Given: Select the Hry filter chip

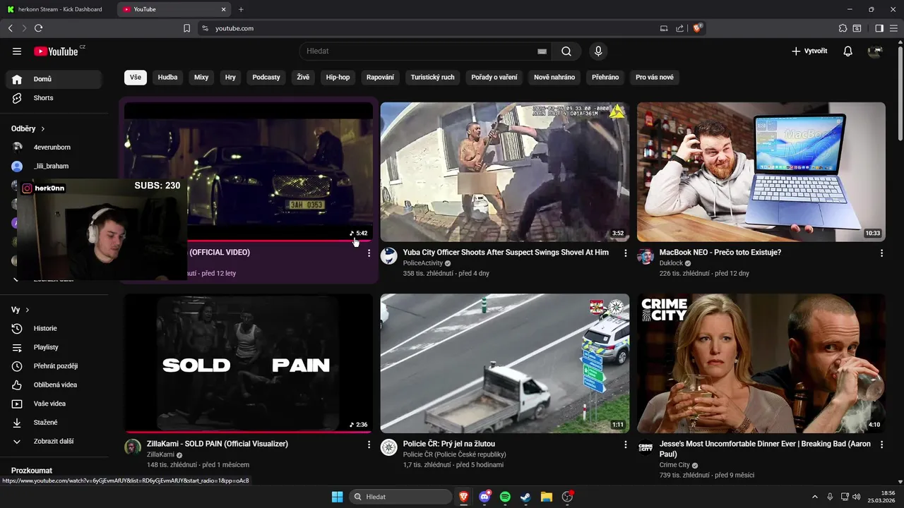Looking at the screenshot, I should click(230, 78).
